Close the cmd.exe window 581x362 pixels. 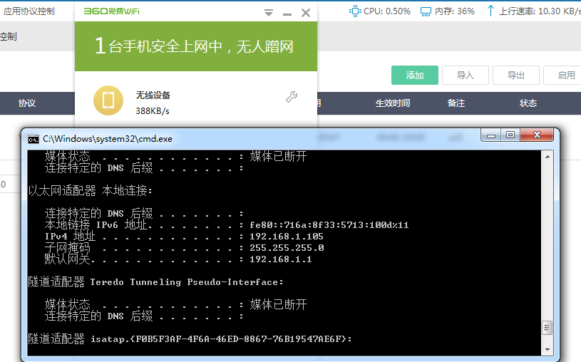(x=537, y=135)
